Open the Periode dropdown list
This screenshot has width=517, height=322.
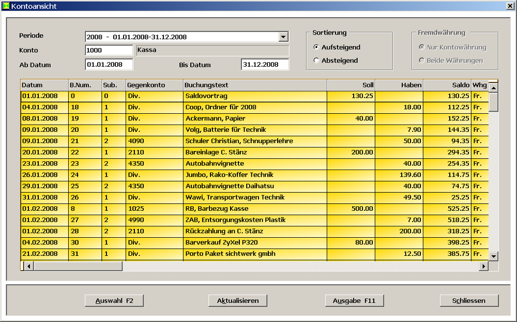(x=283, y=37)
